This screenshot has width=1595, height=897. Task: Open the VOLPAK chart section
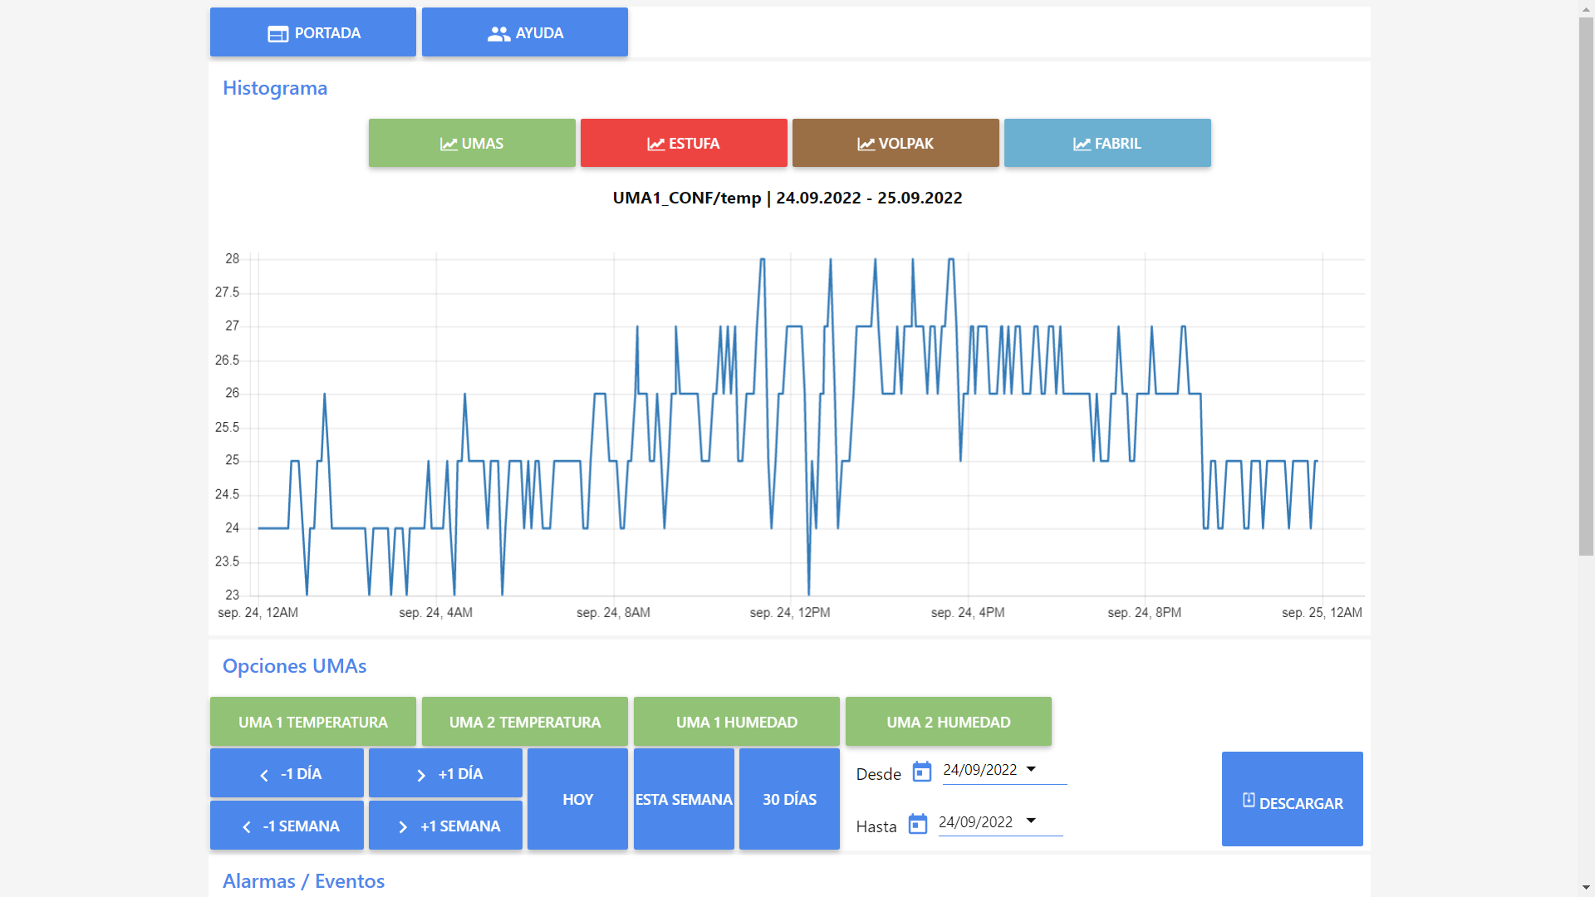point(896,143)
